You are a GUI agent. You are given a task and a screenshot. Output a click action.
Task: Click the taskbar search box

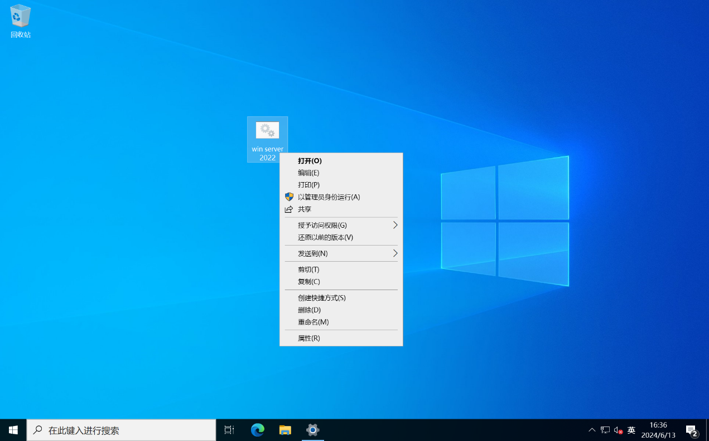tap(121, 430)
